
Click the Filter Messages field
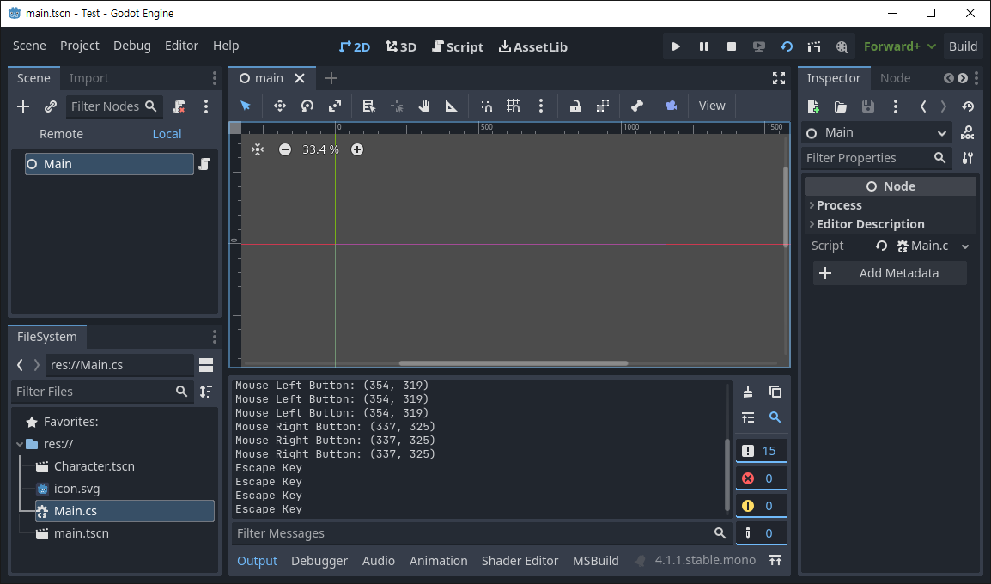point(482,532)
